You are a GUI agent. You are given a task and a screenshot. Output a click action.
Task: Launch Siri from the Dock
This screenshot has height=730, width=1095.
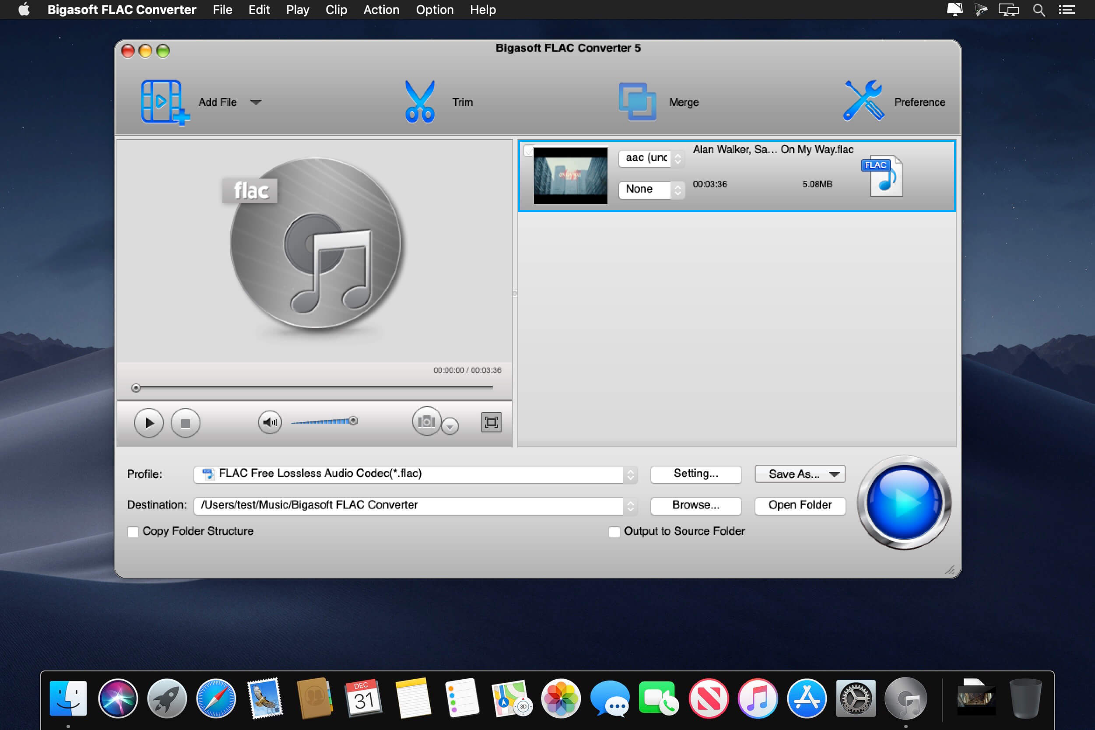(118, 698)
